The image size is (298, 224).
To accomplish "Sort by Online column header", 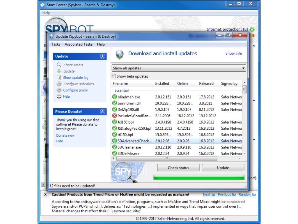I will coord(186,84).
